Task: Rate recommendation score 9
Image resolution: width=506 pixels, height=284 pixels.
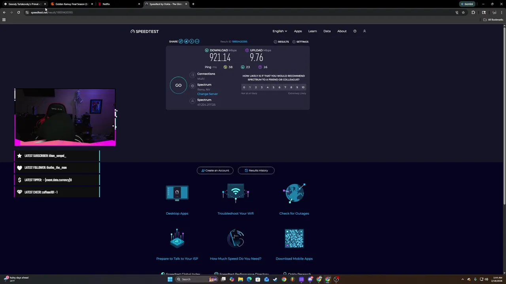Action: 297,87
